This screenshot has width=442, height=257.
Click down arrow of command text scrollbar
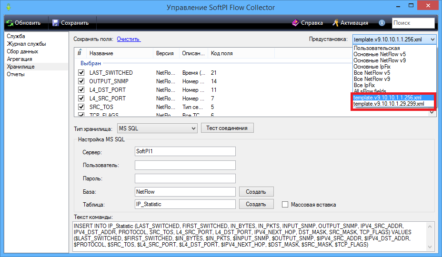click(430, 247)
